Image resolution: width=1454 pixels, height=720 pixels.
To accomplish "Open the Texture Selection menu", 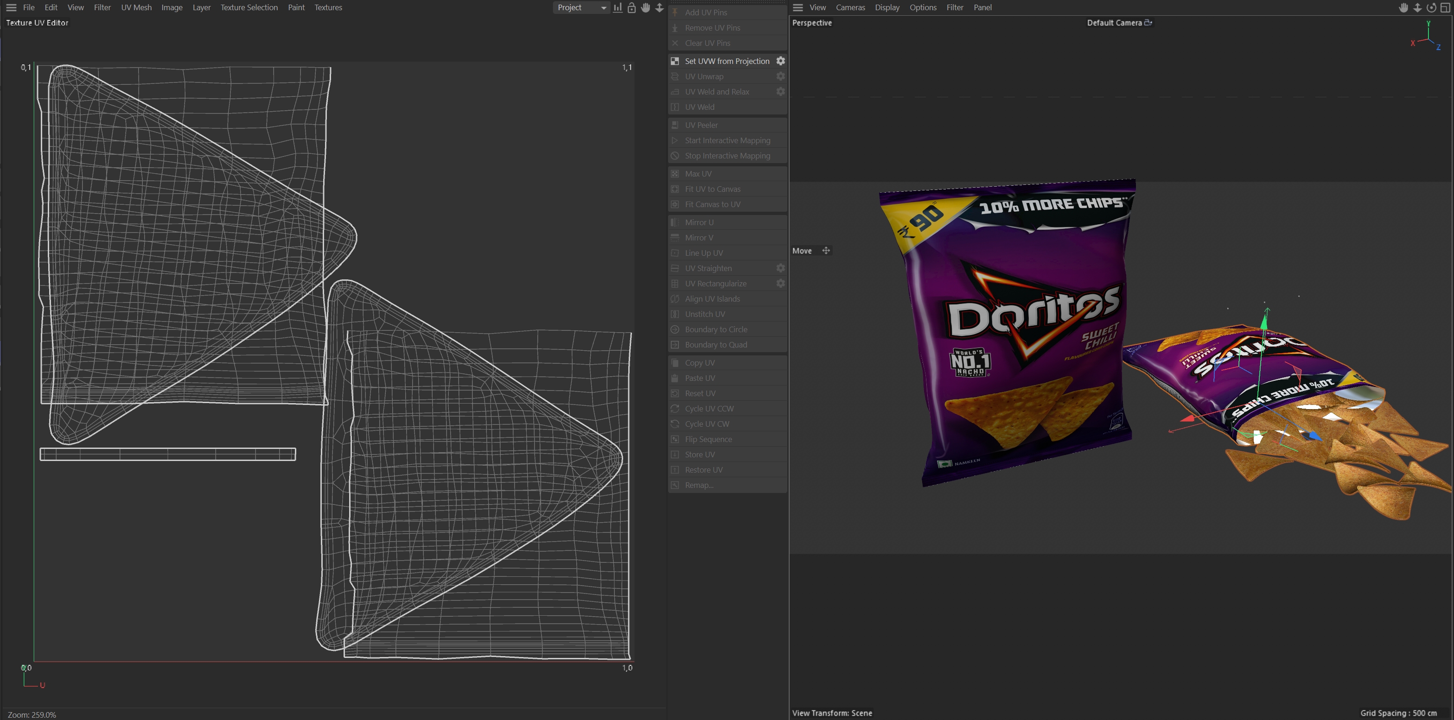I will pyautogui.click(x=249, y=7).
